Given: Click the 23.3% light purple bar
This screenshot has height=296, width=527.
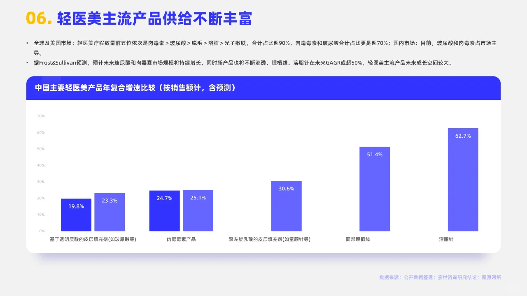Looking at the screenshot, I should tap(110, 210).
